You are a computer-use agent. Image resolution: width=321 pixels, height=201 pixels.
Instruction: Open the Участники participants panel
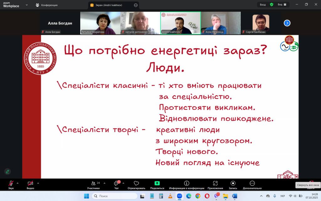click(x=93, y=185)
